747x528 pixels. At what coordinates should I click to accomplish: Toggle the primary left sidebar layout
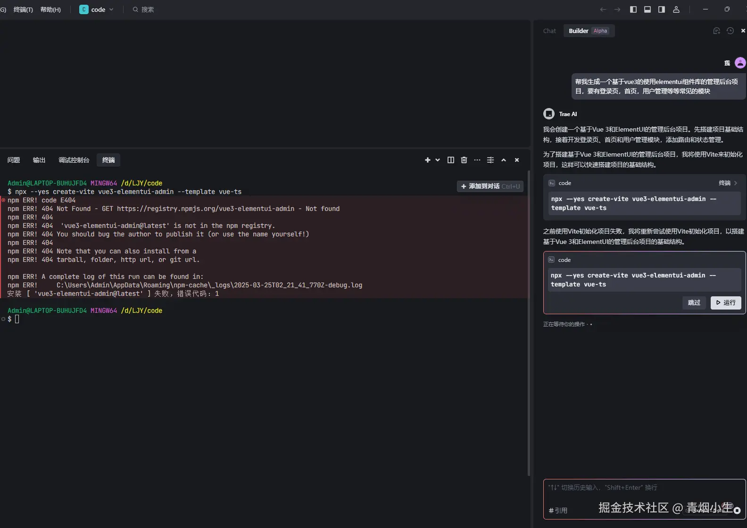click(x=633, y=9)
